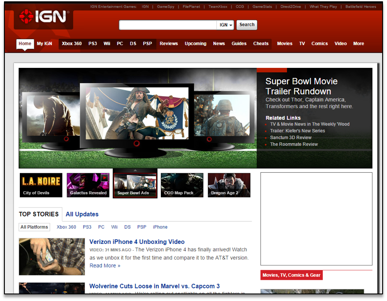Open My IGN in navigation
Viewport: 387px width, 301px height.
[45, 44]
